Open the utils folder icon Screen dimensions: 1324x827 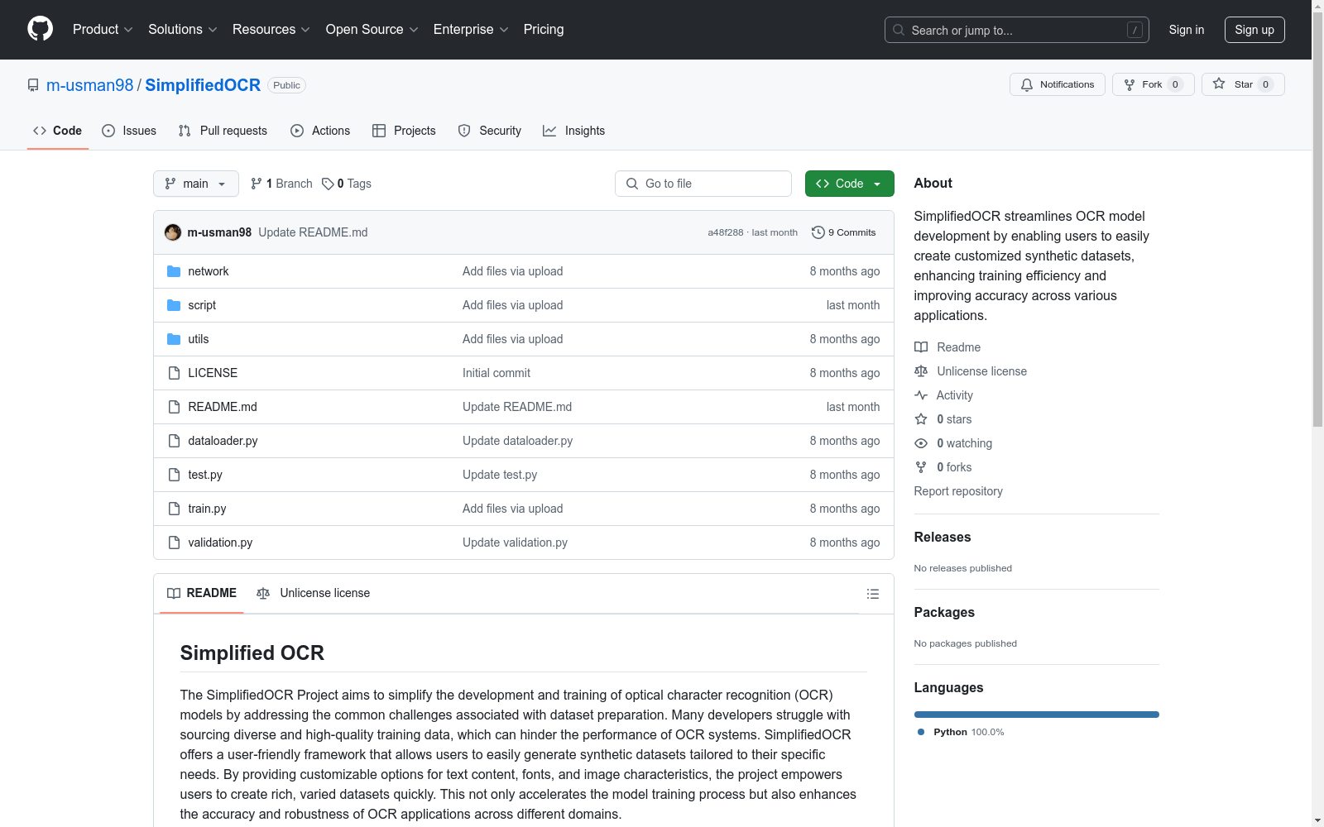pyautogui.click(x=174, y=339)
